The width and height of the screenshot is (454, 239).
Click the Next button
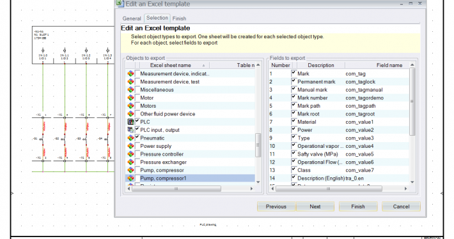(315, 206)
